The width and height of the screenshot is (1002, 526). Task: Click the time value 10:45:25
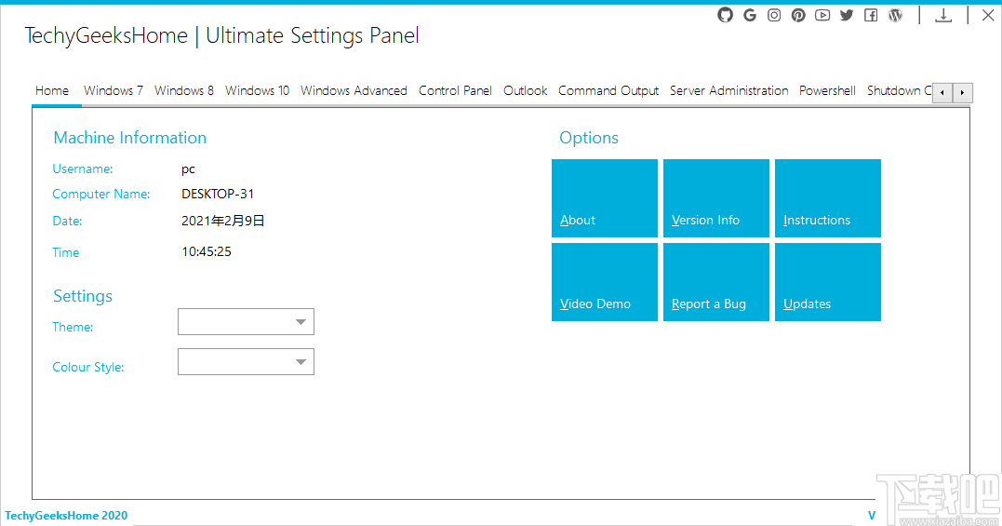[207, 251]
